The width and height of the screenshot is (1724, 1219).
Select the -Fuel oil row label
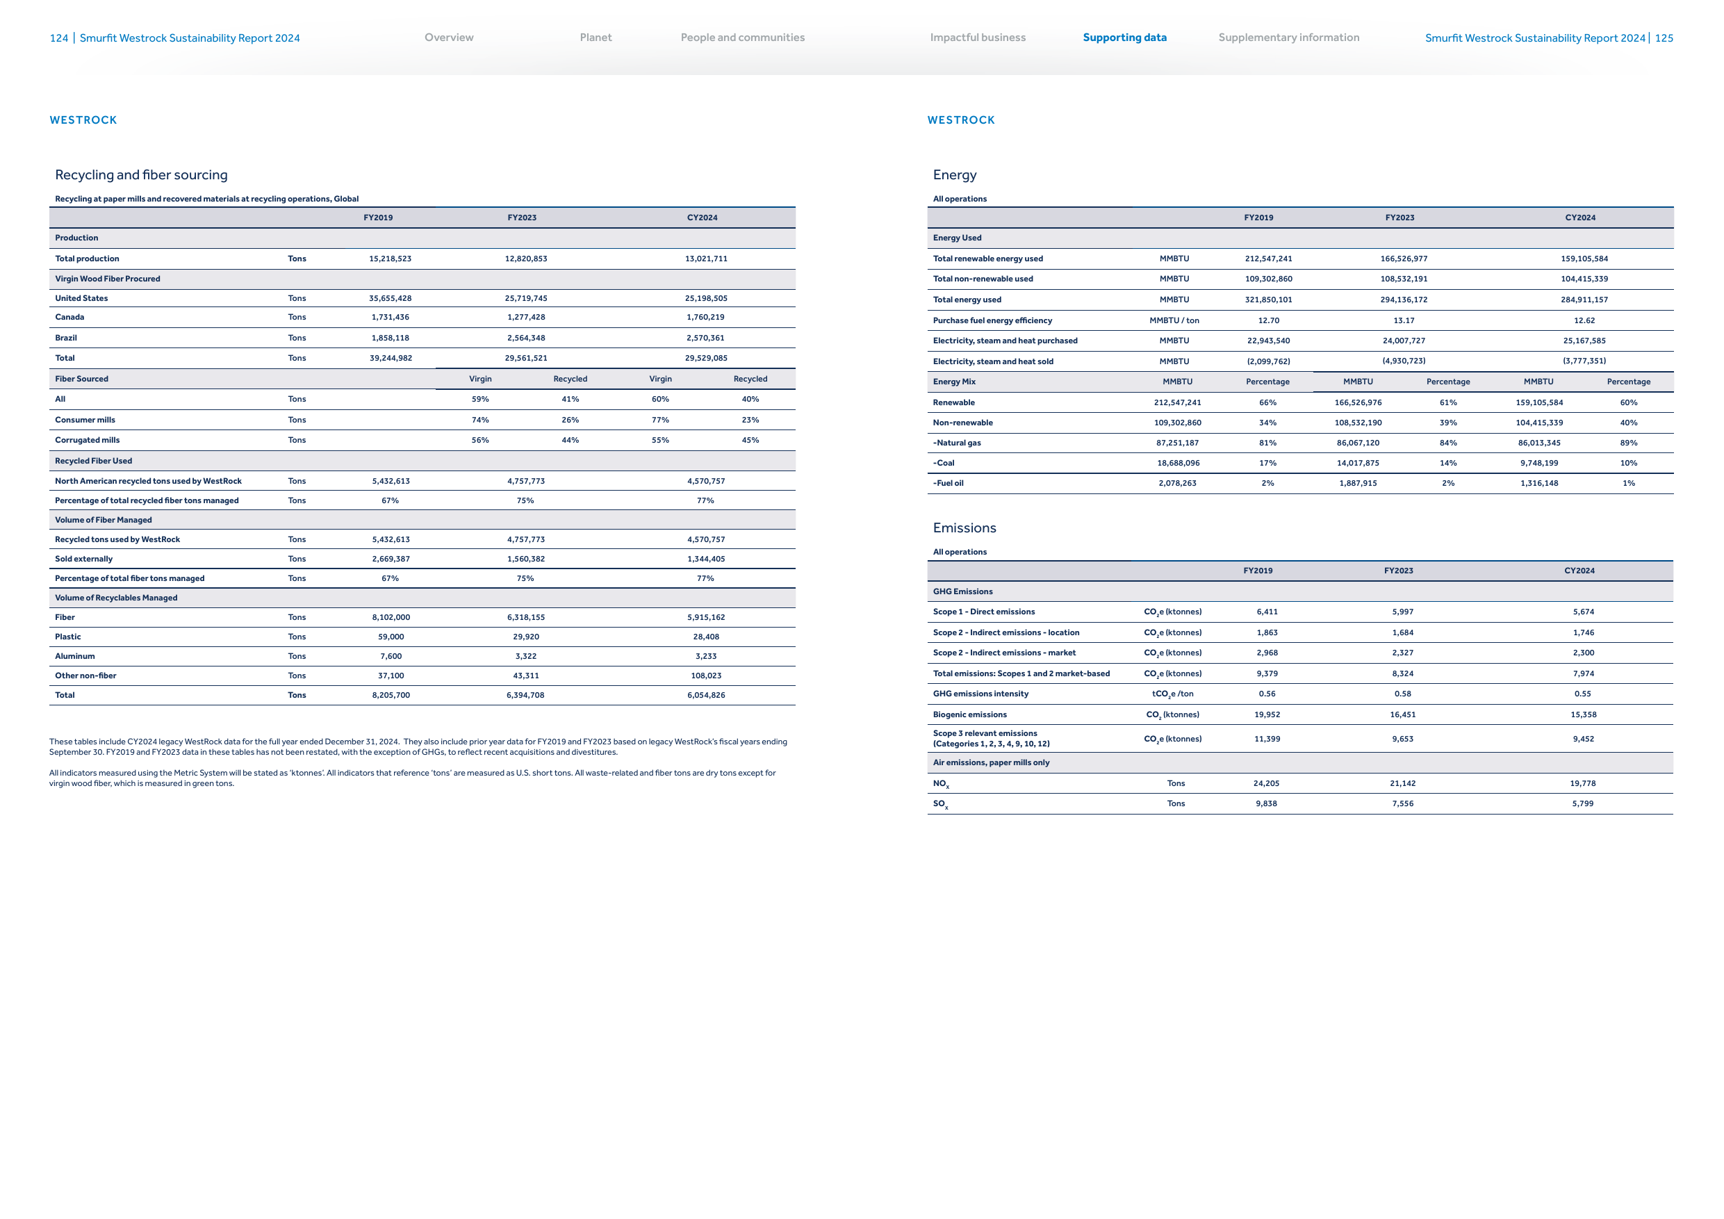[x=948, y=484]
